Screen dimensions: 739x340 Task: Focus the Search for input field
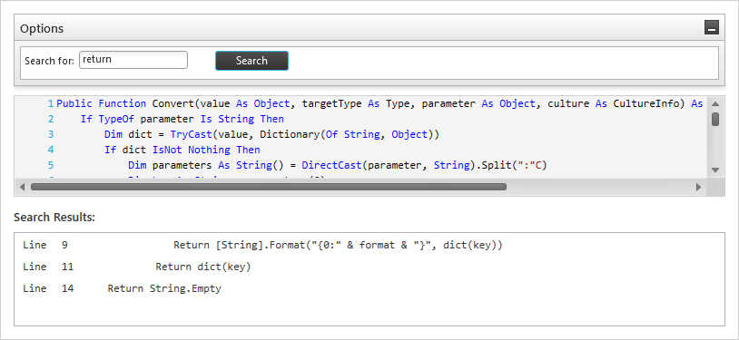pos(133,60)
